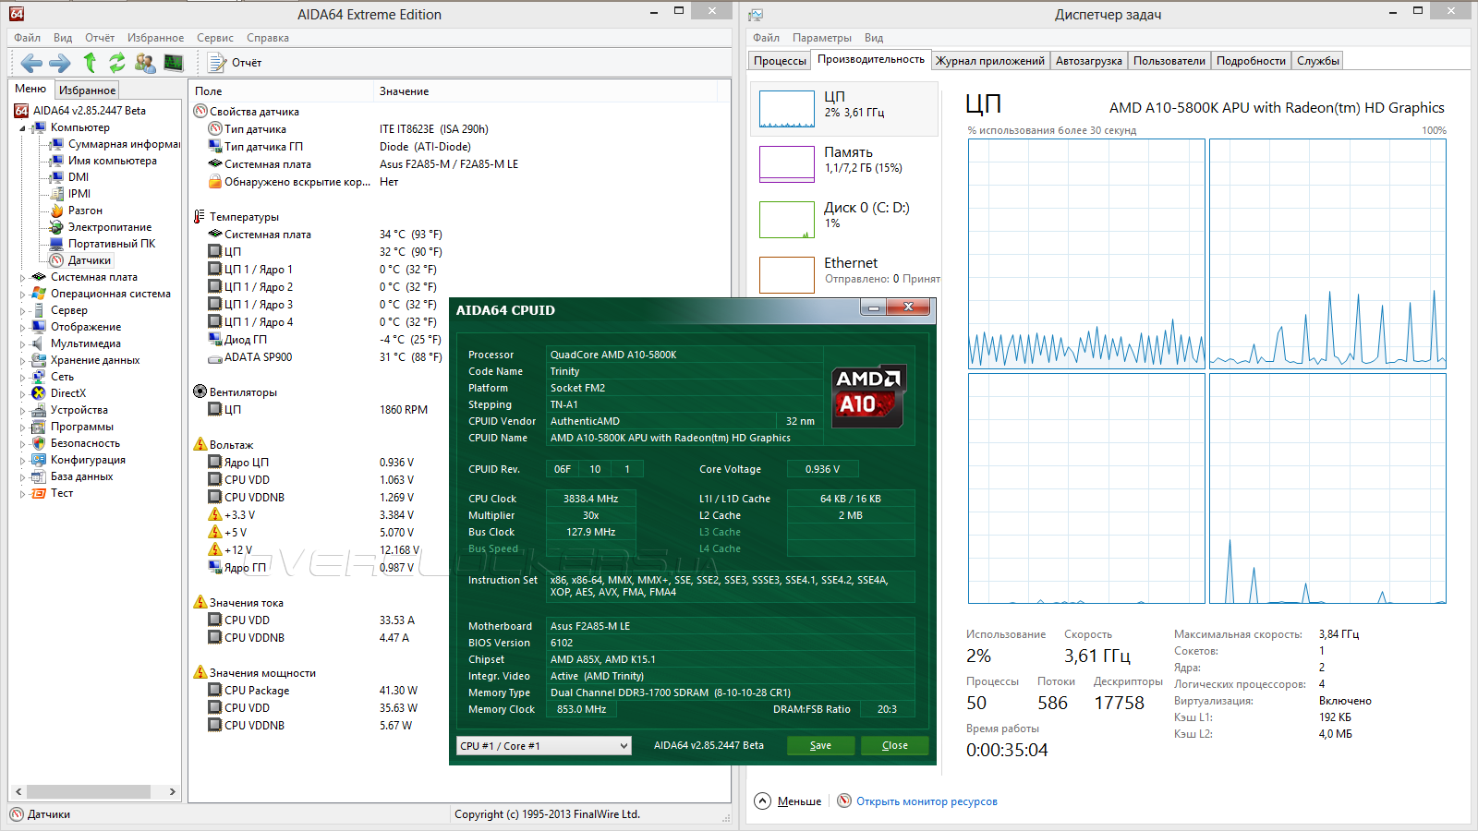
Task: Click the green Up arrow toolbar icon
Action: [90, 63]
